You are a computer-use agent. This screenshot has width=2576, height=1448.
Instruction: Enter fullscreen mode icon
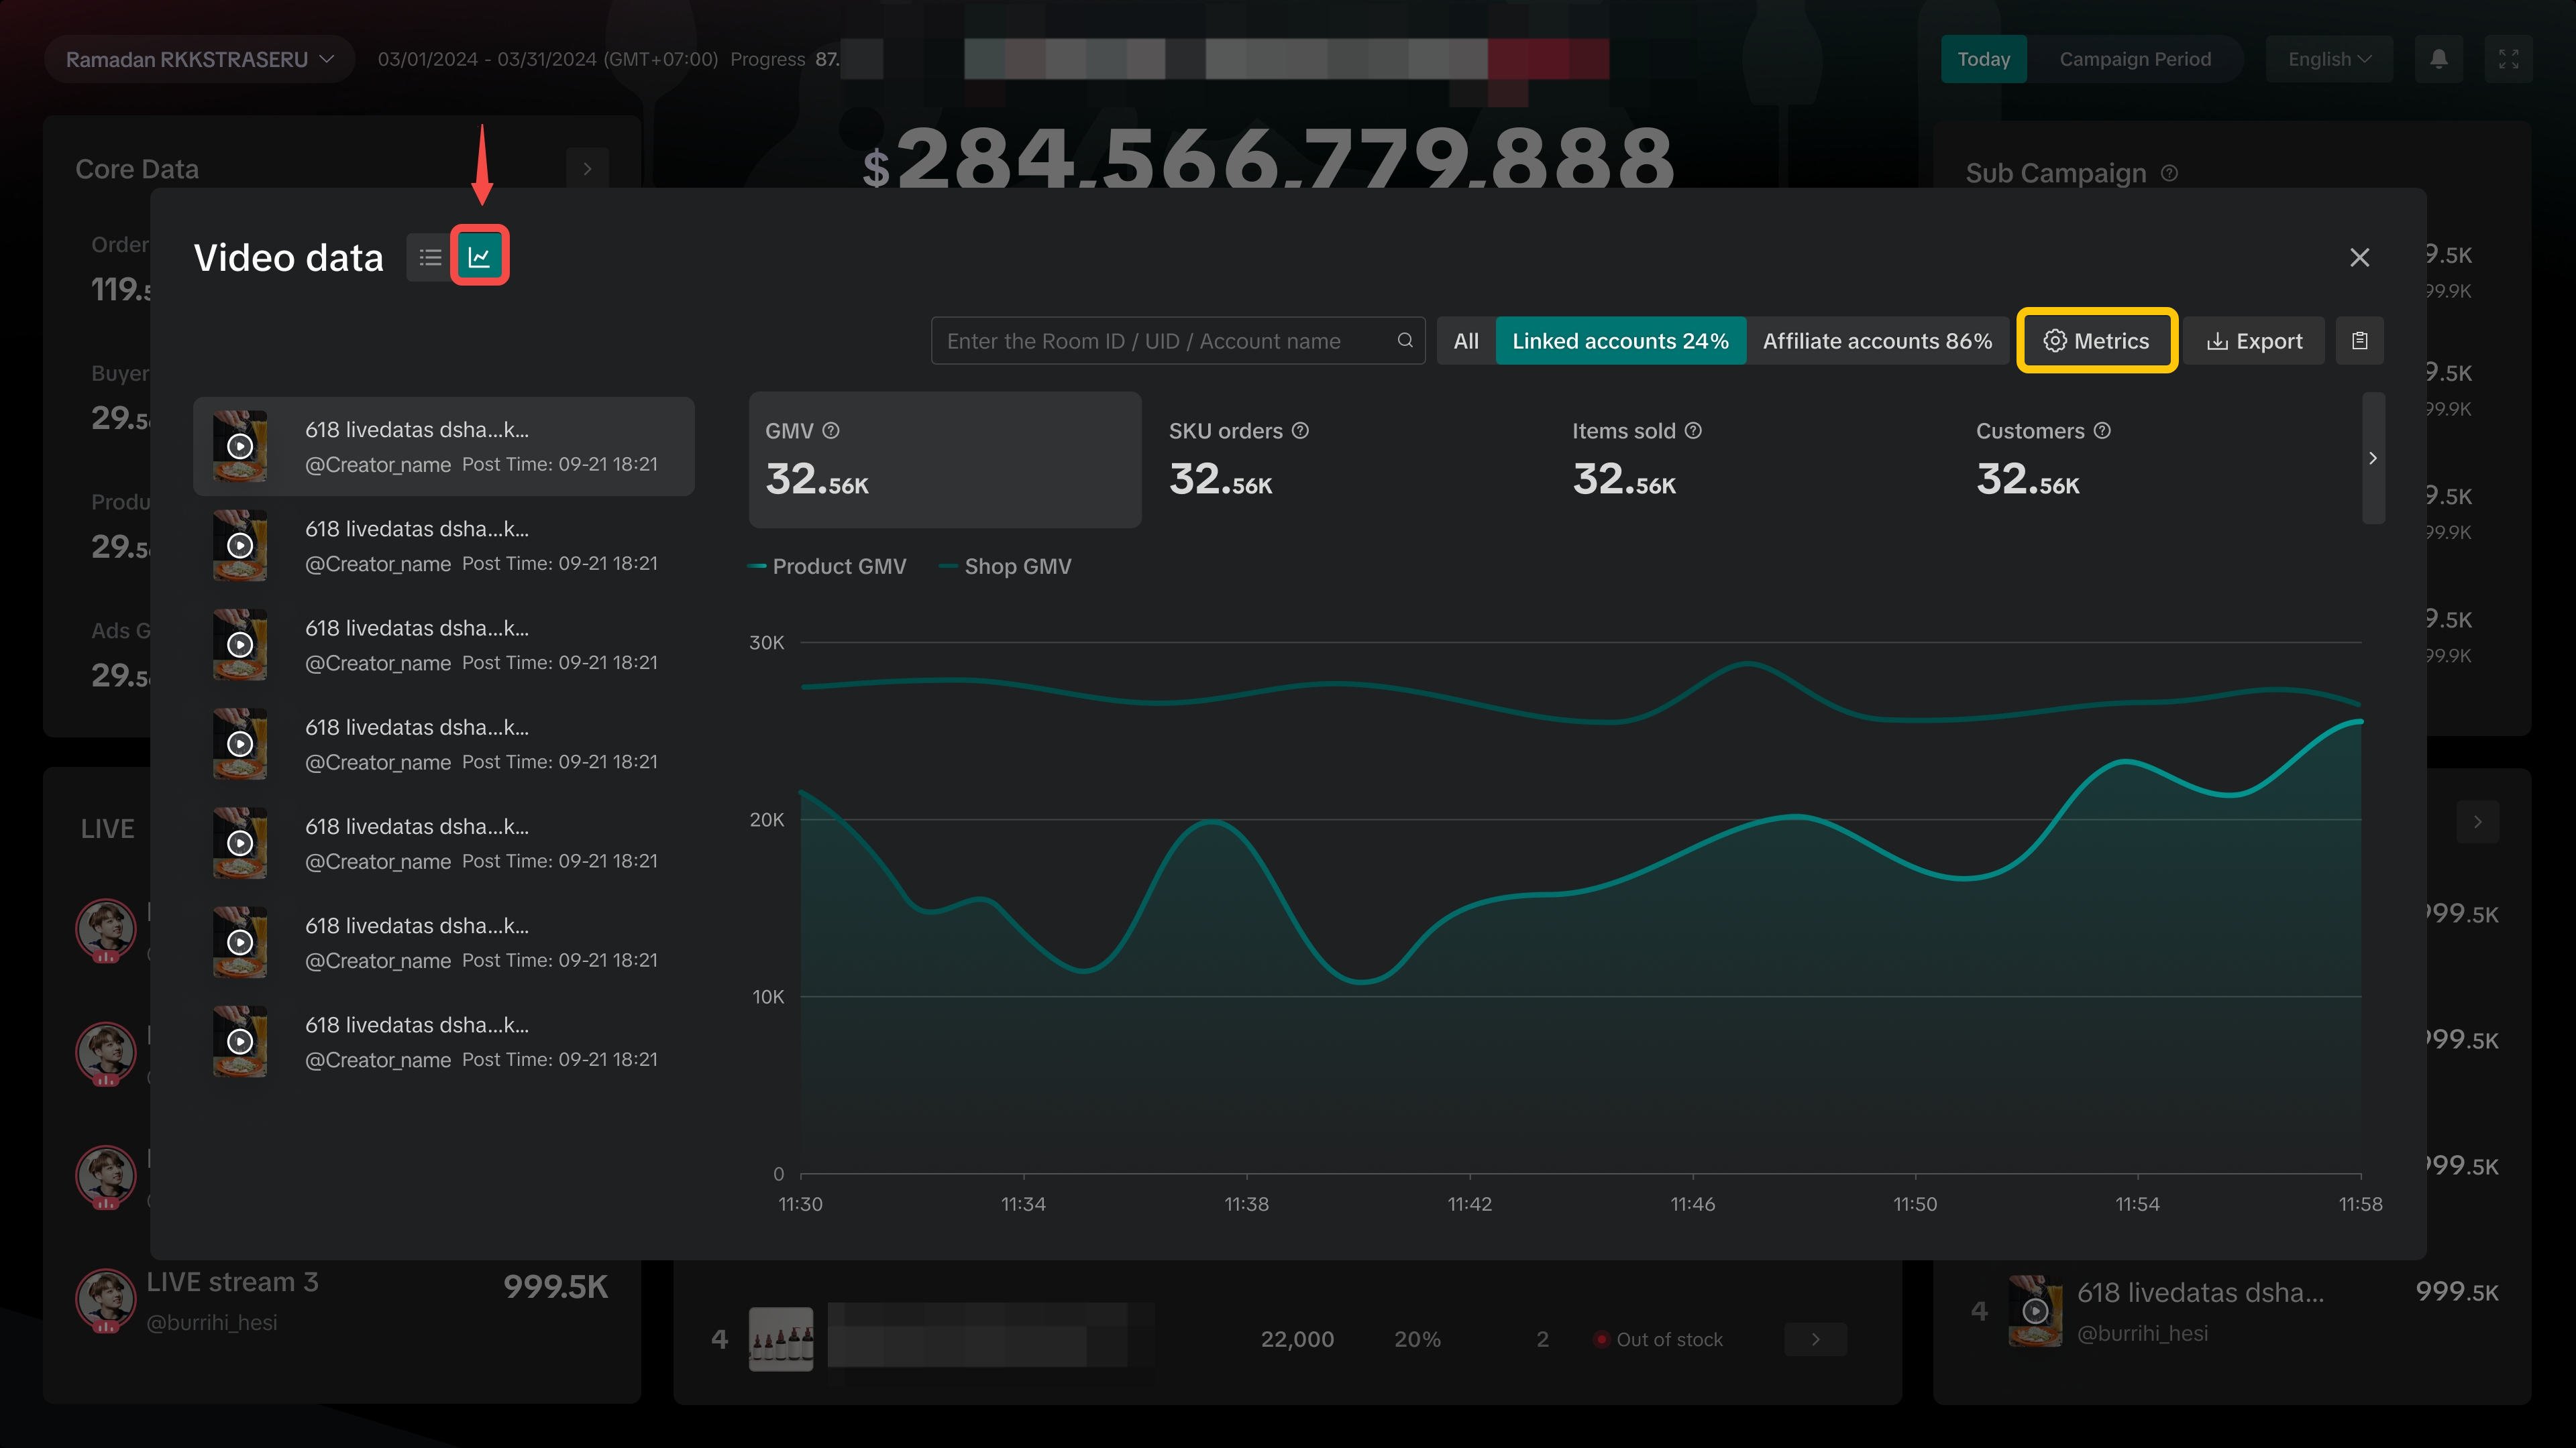pyautogui.click(x=2508, y=59)
